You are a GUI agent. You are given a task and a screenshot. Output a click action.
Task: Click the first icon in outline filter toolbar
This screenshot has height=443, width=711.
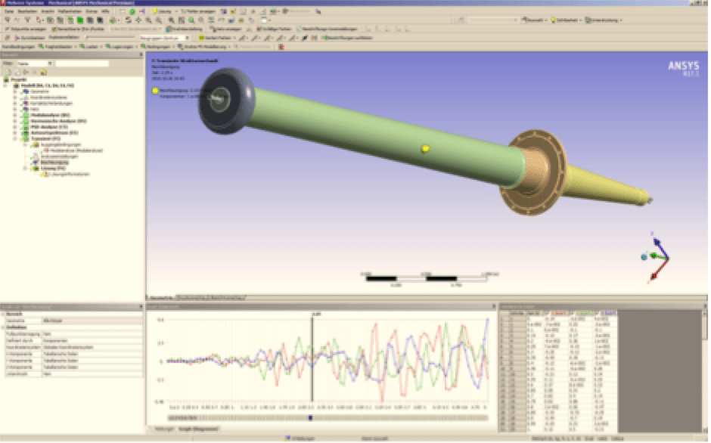[8, 72]
